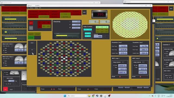Open the Steam taskbar icon

tap(97, 96)
